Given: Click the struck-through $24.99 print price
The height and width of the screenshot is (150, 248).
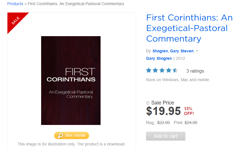Looking at the screenshot, I should [191, 123].
